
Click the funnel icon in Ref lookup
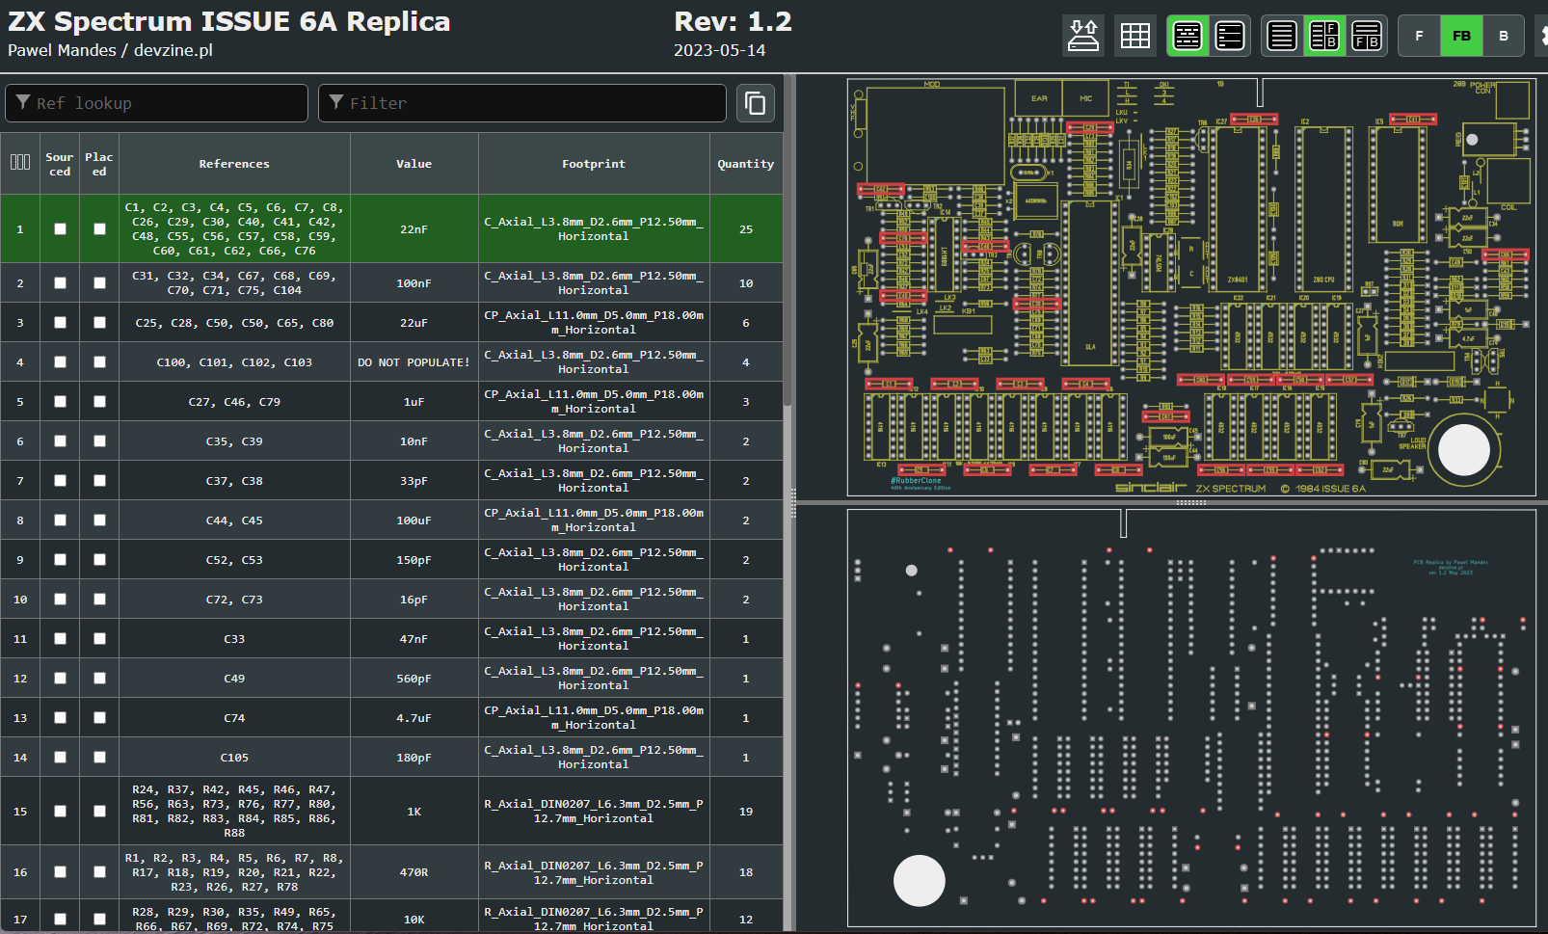[x=22, y=102]
